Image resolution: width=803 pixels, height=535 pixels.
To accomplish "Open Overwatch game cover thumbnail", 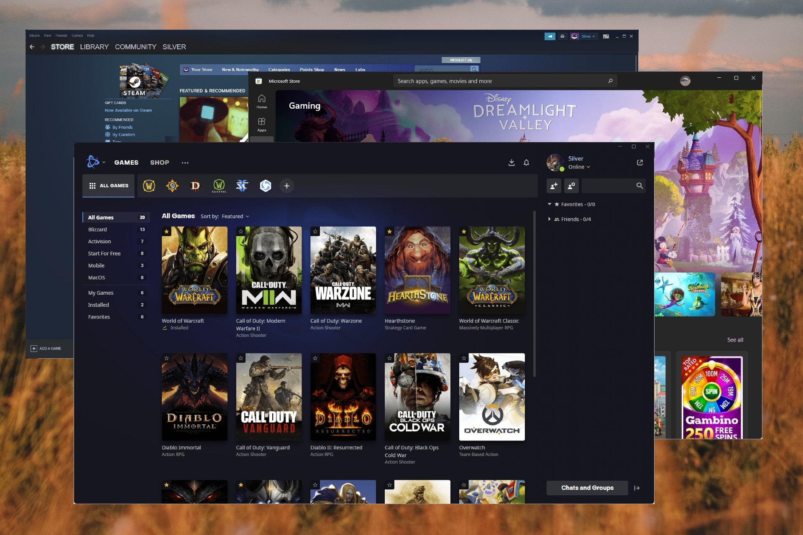I will (x=492, y=397).
